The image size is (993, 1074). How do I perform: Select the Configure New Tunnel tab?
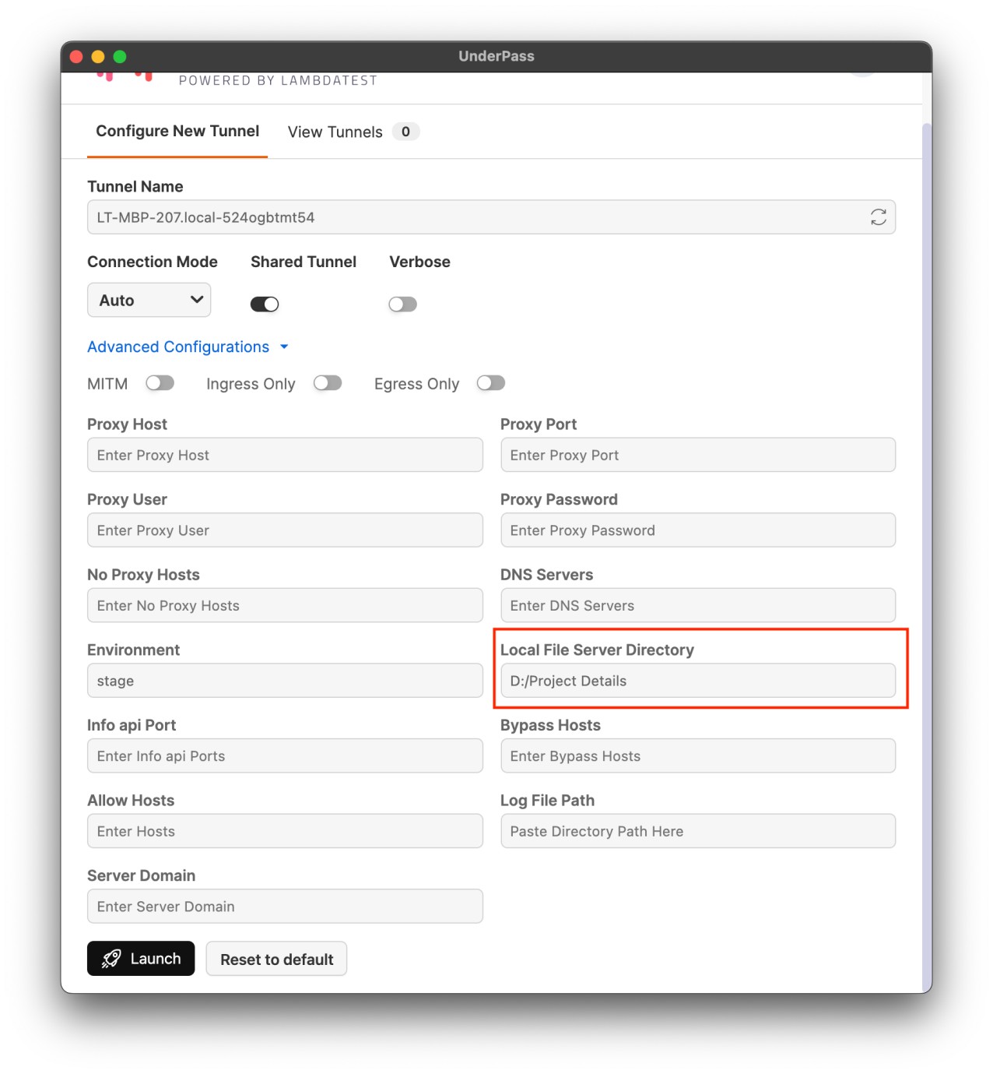[x=177, y=132]
